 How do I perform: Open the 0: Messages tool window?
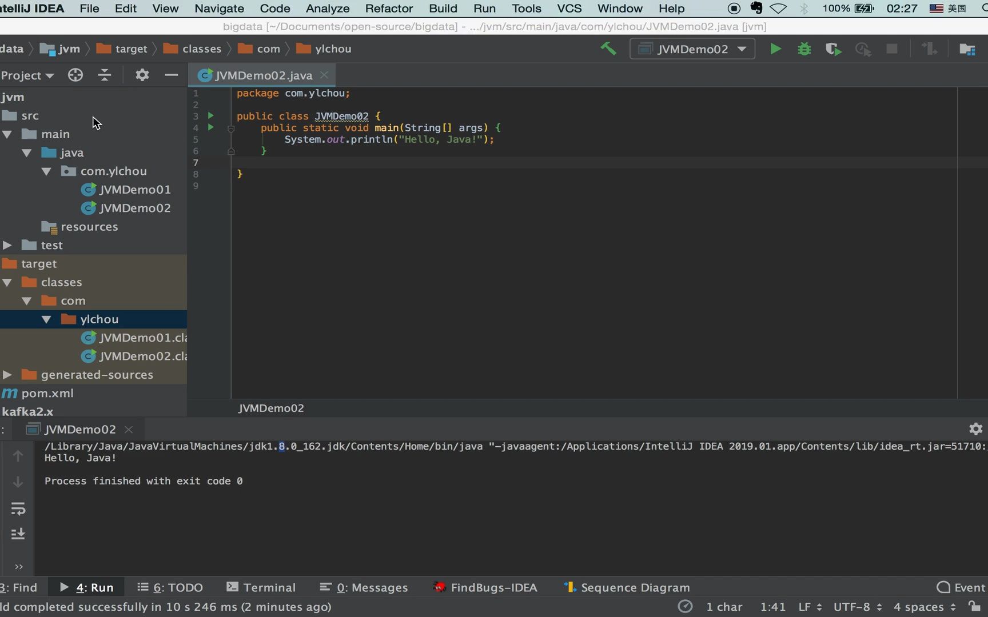(364, 587)
